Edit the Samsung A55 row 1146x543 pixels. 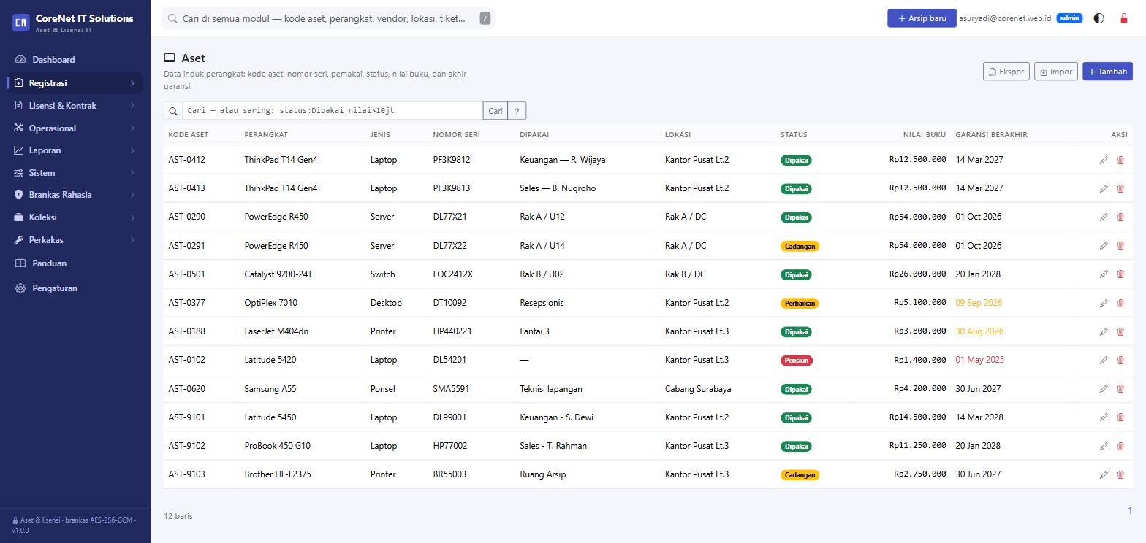pos(1104,389)
